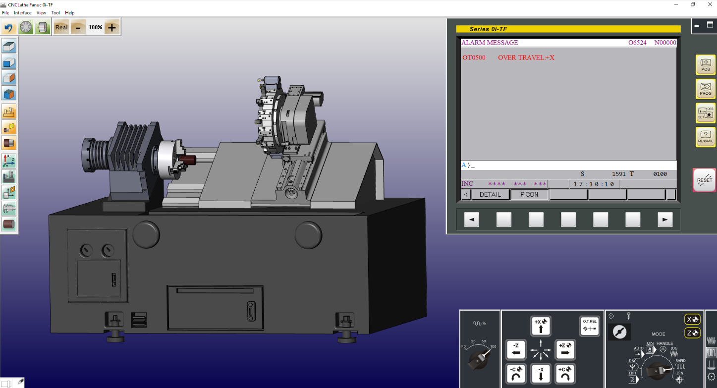This screenshot has height=388, width=717.
Task: Click the left arrow soft key below screen
Action: [x=472, y=220]
